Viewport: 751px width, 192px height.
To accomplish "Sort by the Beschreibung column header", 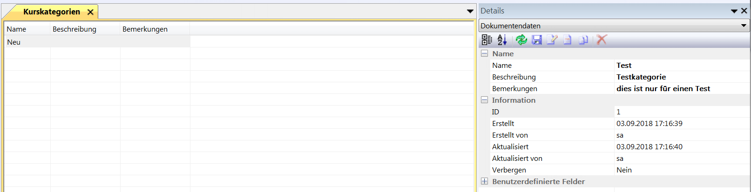I will 74,29.
